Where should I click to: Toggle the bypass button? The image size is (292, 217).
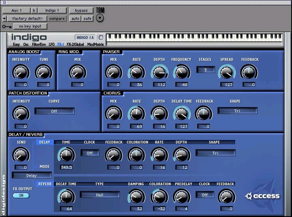81,11
